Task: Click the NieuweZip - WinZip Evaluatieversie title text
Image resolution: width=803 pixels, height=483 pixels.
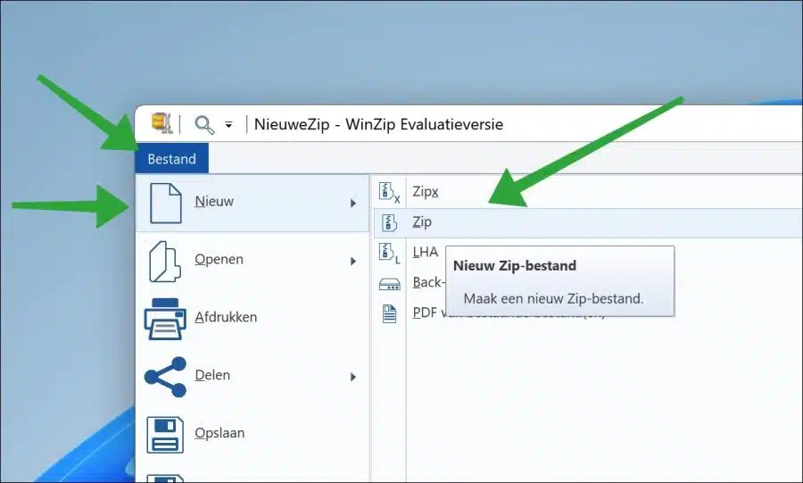Action: pyautogui.click(x=378, y=124)
